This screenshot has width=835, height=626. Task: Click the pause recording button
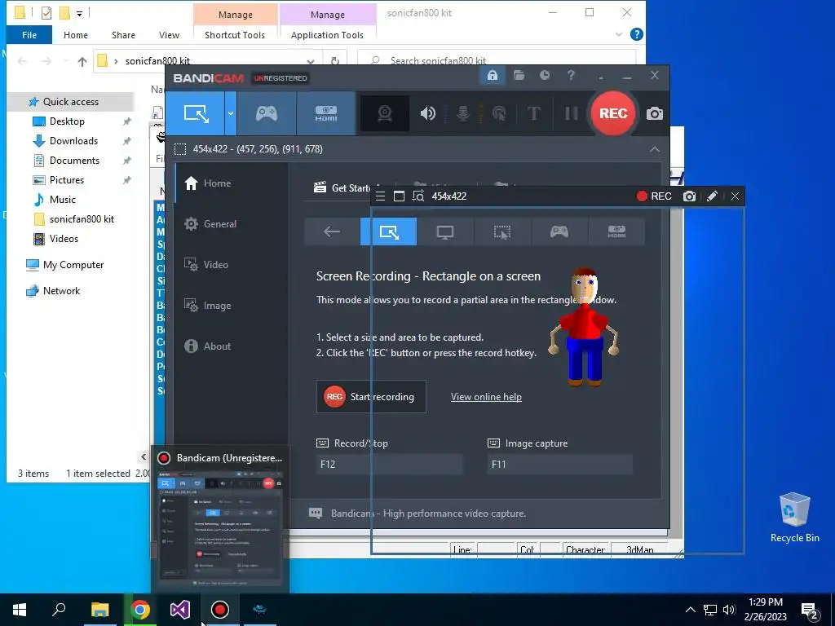pos(571,113)
